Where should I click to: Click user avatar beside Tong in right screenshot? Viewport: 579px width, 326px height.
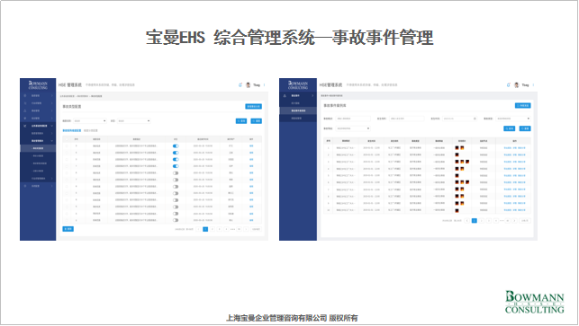pos(517,85)
